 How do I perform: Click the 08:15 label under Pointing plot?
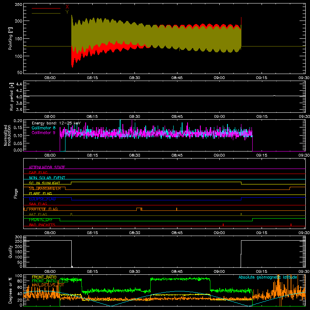(x=92, y=78)
